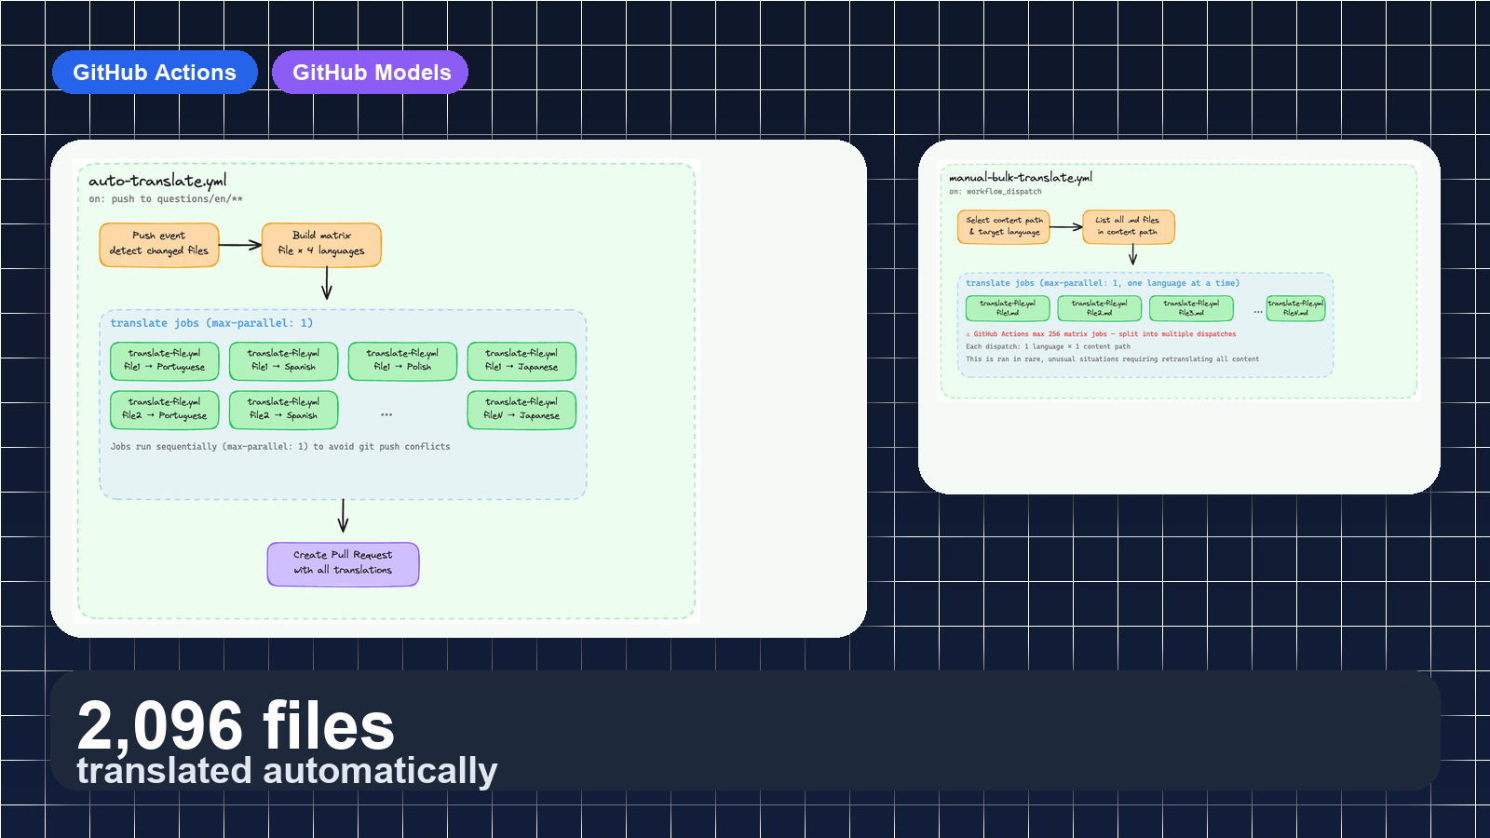Click the Create Pull Request node

click(x=343, y=563)
